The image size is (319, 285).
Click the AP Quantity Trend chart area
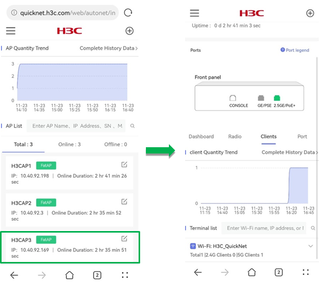pyautogui.click(x=72, y=82)
